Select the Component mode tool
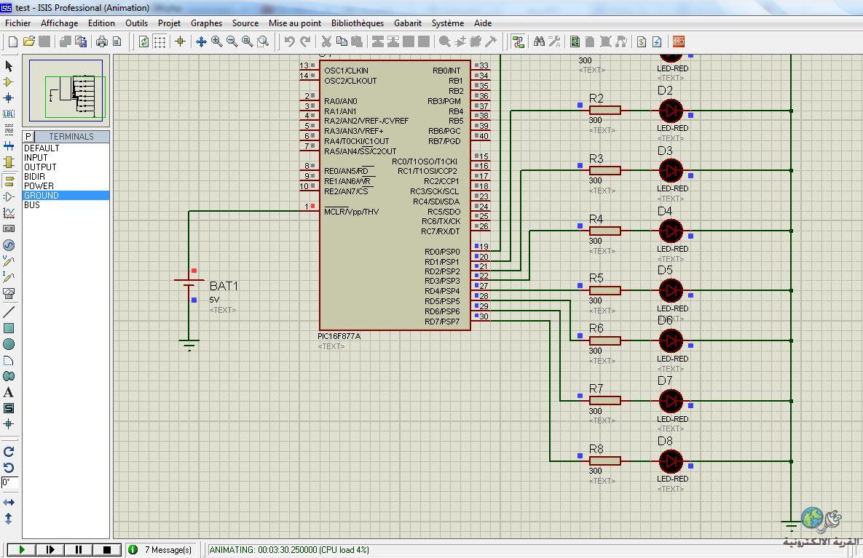Image resolution: width=863 pixels, height=558 pixels. coord(9,82)
